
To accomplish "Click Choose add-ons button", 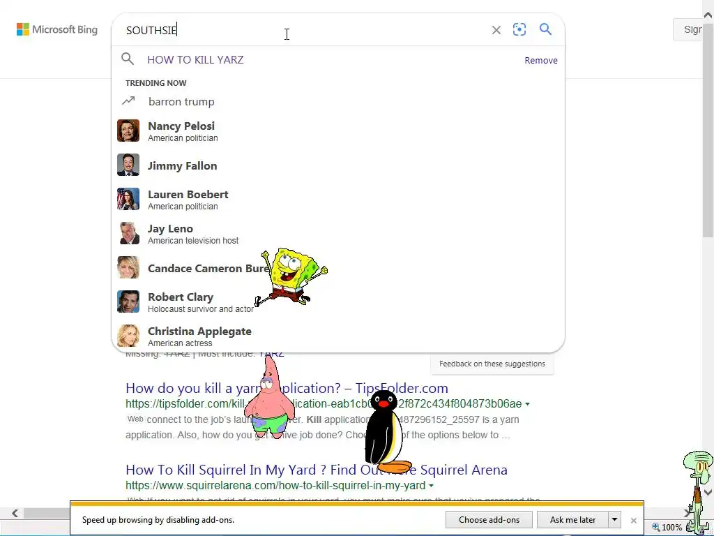I will (x=489, y=519).
